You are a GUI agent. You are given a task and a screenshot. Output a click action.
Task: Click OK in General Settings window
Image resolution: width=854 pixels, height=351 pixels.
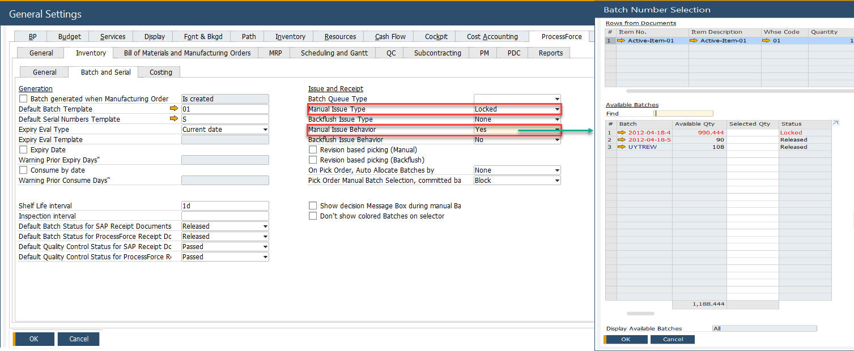(x=34, y=339)
